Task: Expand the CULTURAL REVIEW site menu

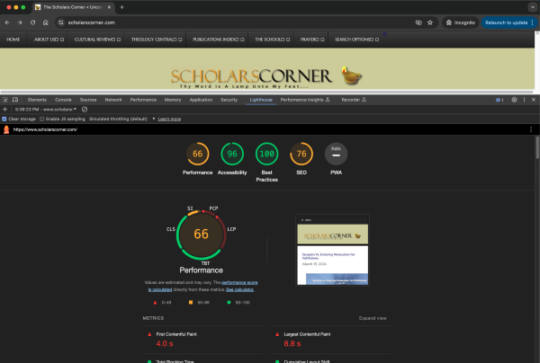Action: (x=97, y=40)
